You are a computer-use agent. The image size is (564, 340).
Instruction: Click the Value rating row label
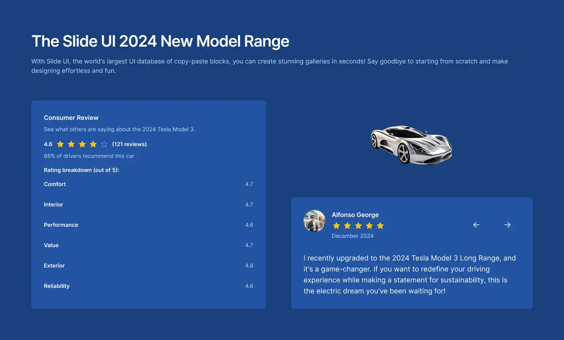[51, 245]
